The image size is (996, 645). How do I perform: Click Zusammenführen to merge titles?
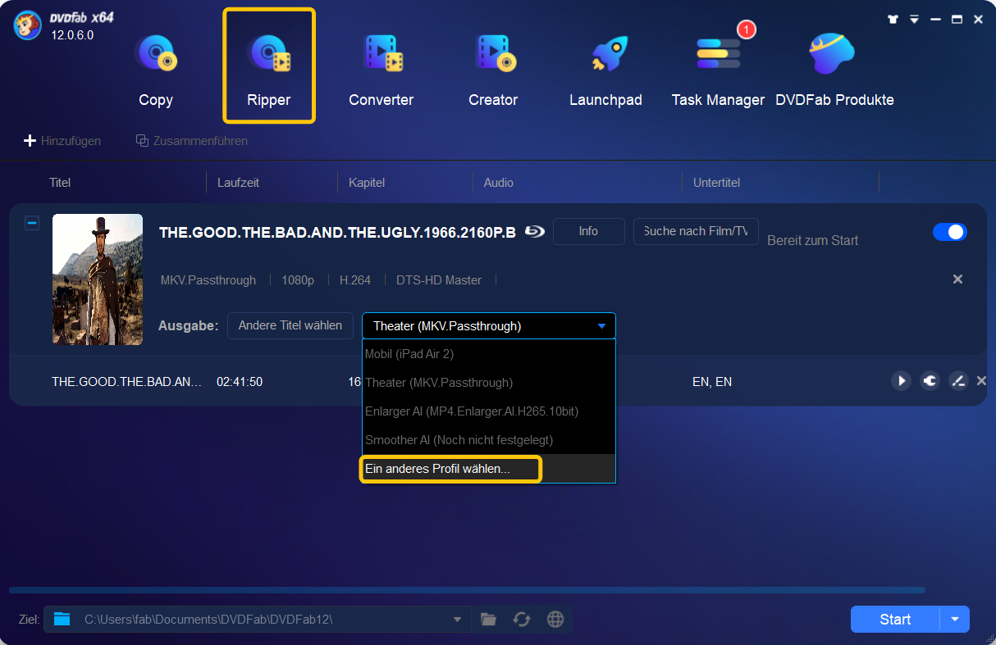tap(192, 141)
